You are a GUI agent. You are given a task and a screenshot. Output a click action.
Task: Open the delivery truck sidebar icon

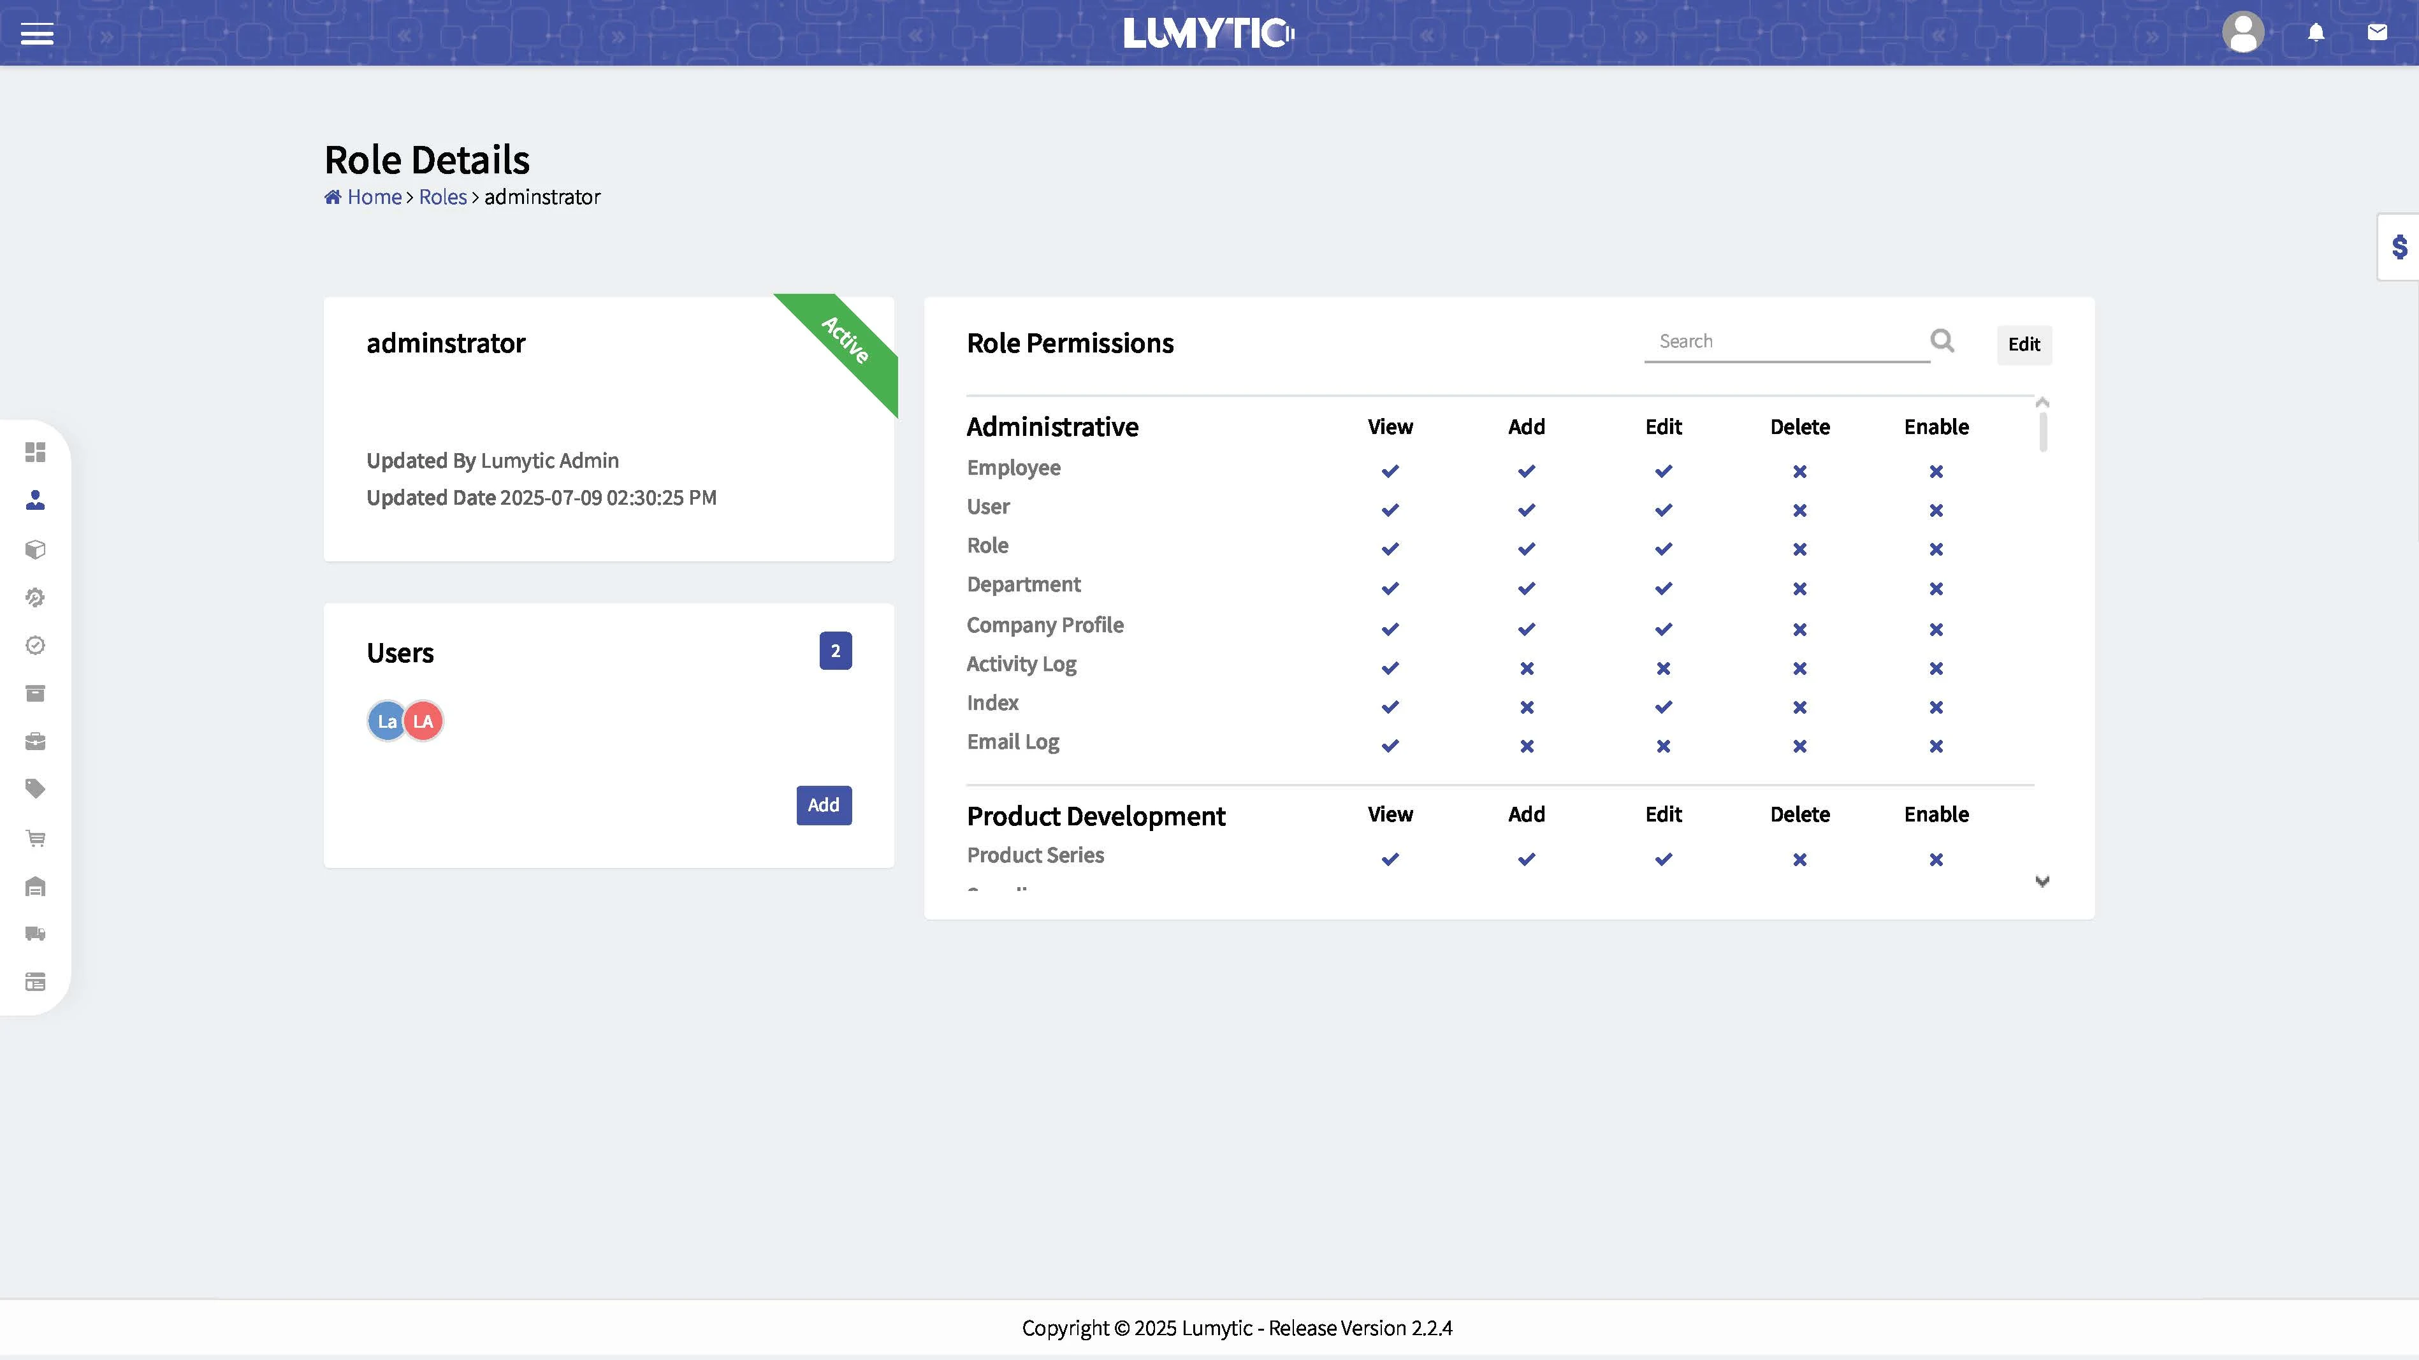coord(35,934)
